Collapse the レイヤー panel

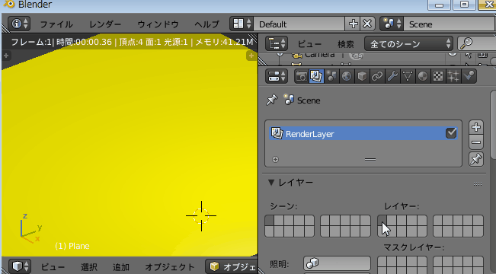[271, 183]
